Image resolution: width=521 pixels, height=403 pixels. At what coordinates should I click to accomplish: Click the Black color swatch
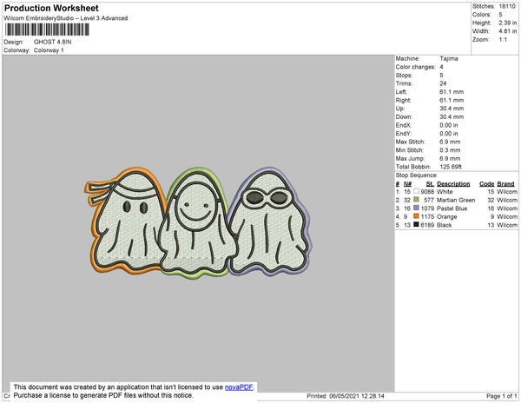tap(417, 224)
